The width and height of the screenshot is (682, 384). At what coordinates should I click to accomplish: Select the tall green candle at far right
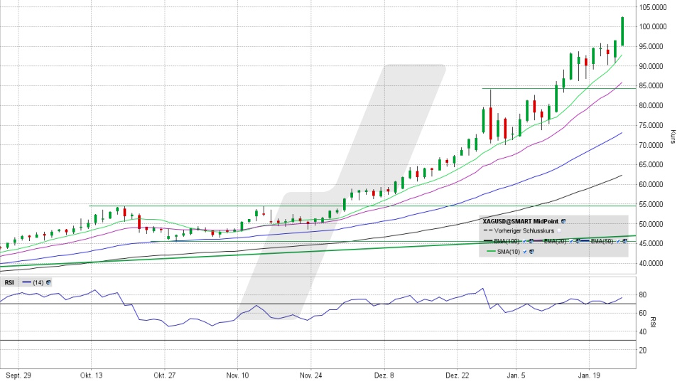(x=622, y=31)
